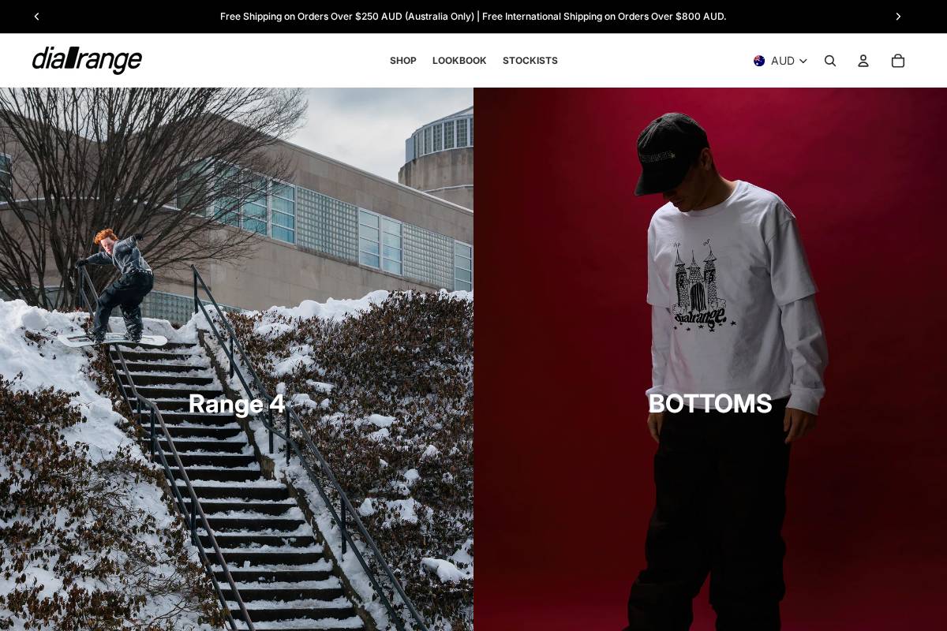Click the snowy staircase in photo

(x=237, y=489)
